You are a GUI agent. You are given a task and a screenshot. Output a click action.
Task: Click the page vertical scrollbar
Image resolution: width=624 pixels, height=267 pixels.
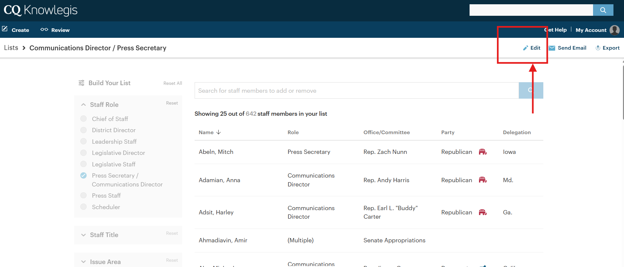(x=622, y=92)
